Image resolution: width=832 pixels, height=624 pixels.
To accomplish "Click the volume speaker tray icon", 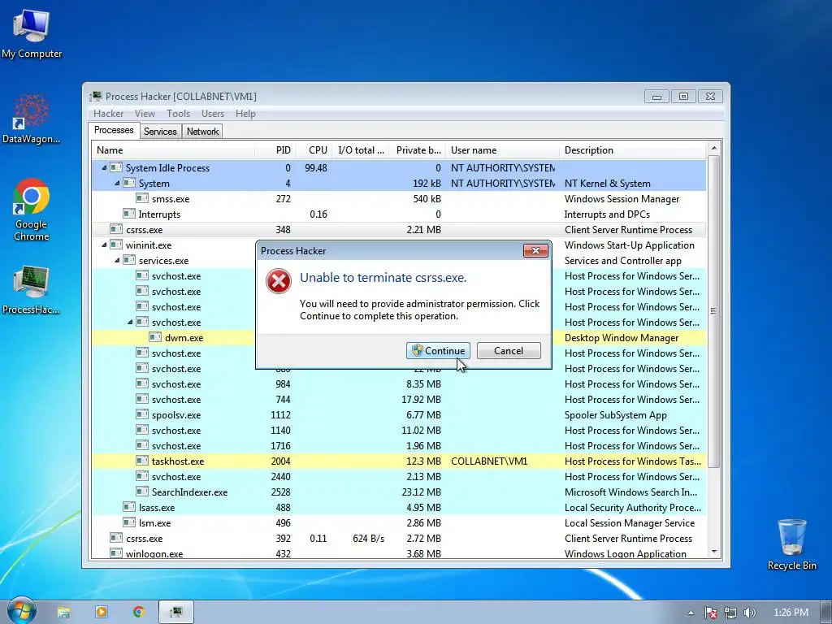I will click(749, 613).
